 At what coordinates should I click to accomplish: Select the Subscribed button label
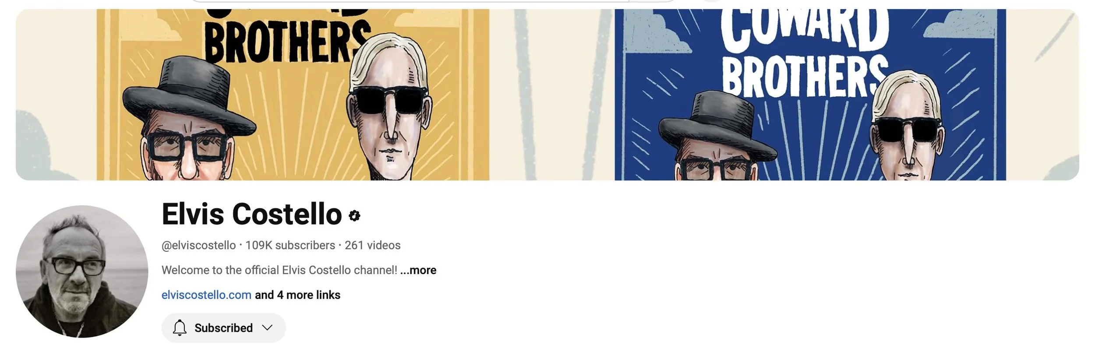coord(223,328)
